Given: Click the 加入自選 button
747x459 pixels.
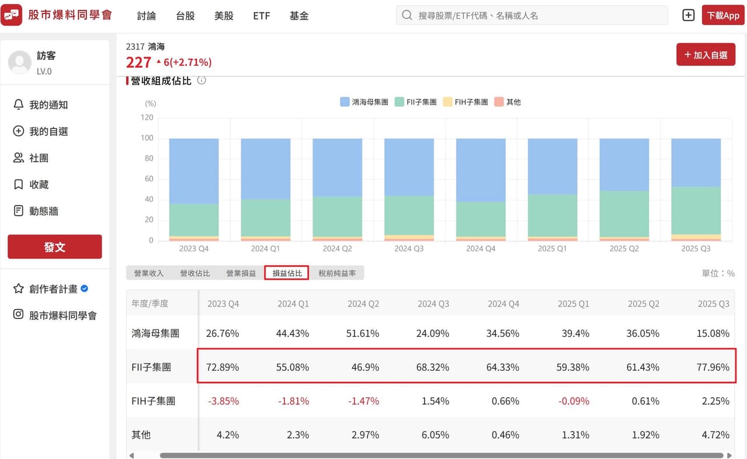Looking at the screenshot, I should (x=706, y=54).
